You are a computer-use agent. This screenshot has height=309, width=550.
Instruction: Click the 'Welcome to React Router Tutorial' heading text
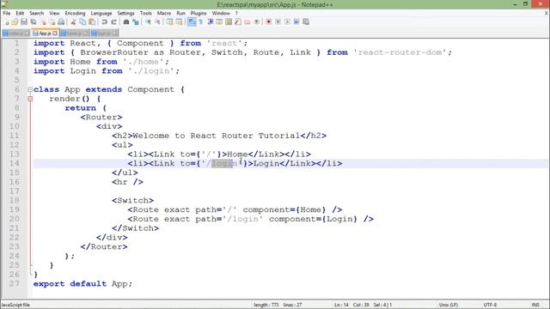pyautogui.click(x=217, y=136)
